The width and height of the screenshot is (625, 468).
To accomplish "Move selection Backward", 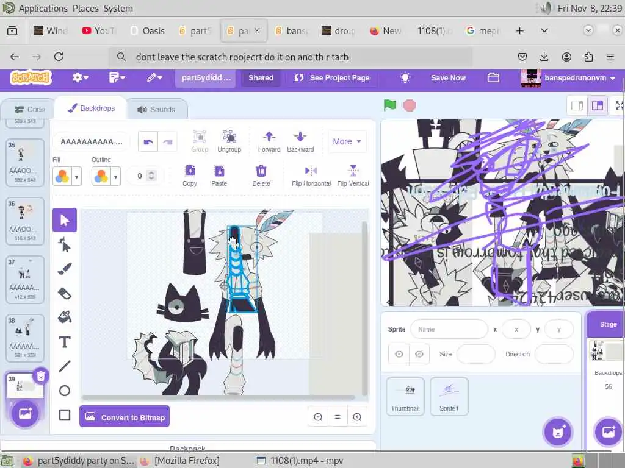I will pyautogui.click(x=300, y=141).
